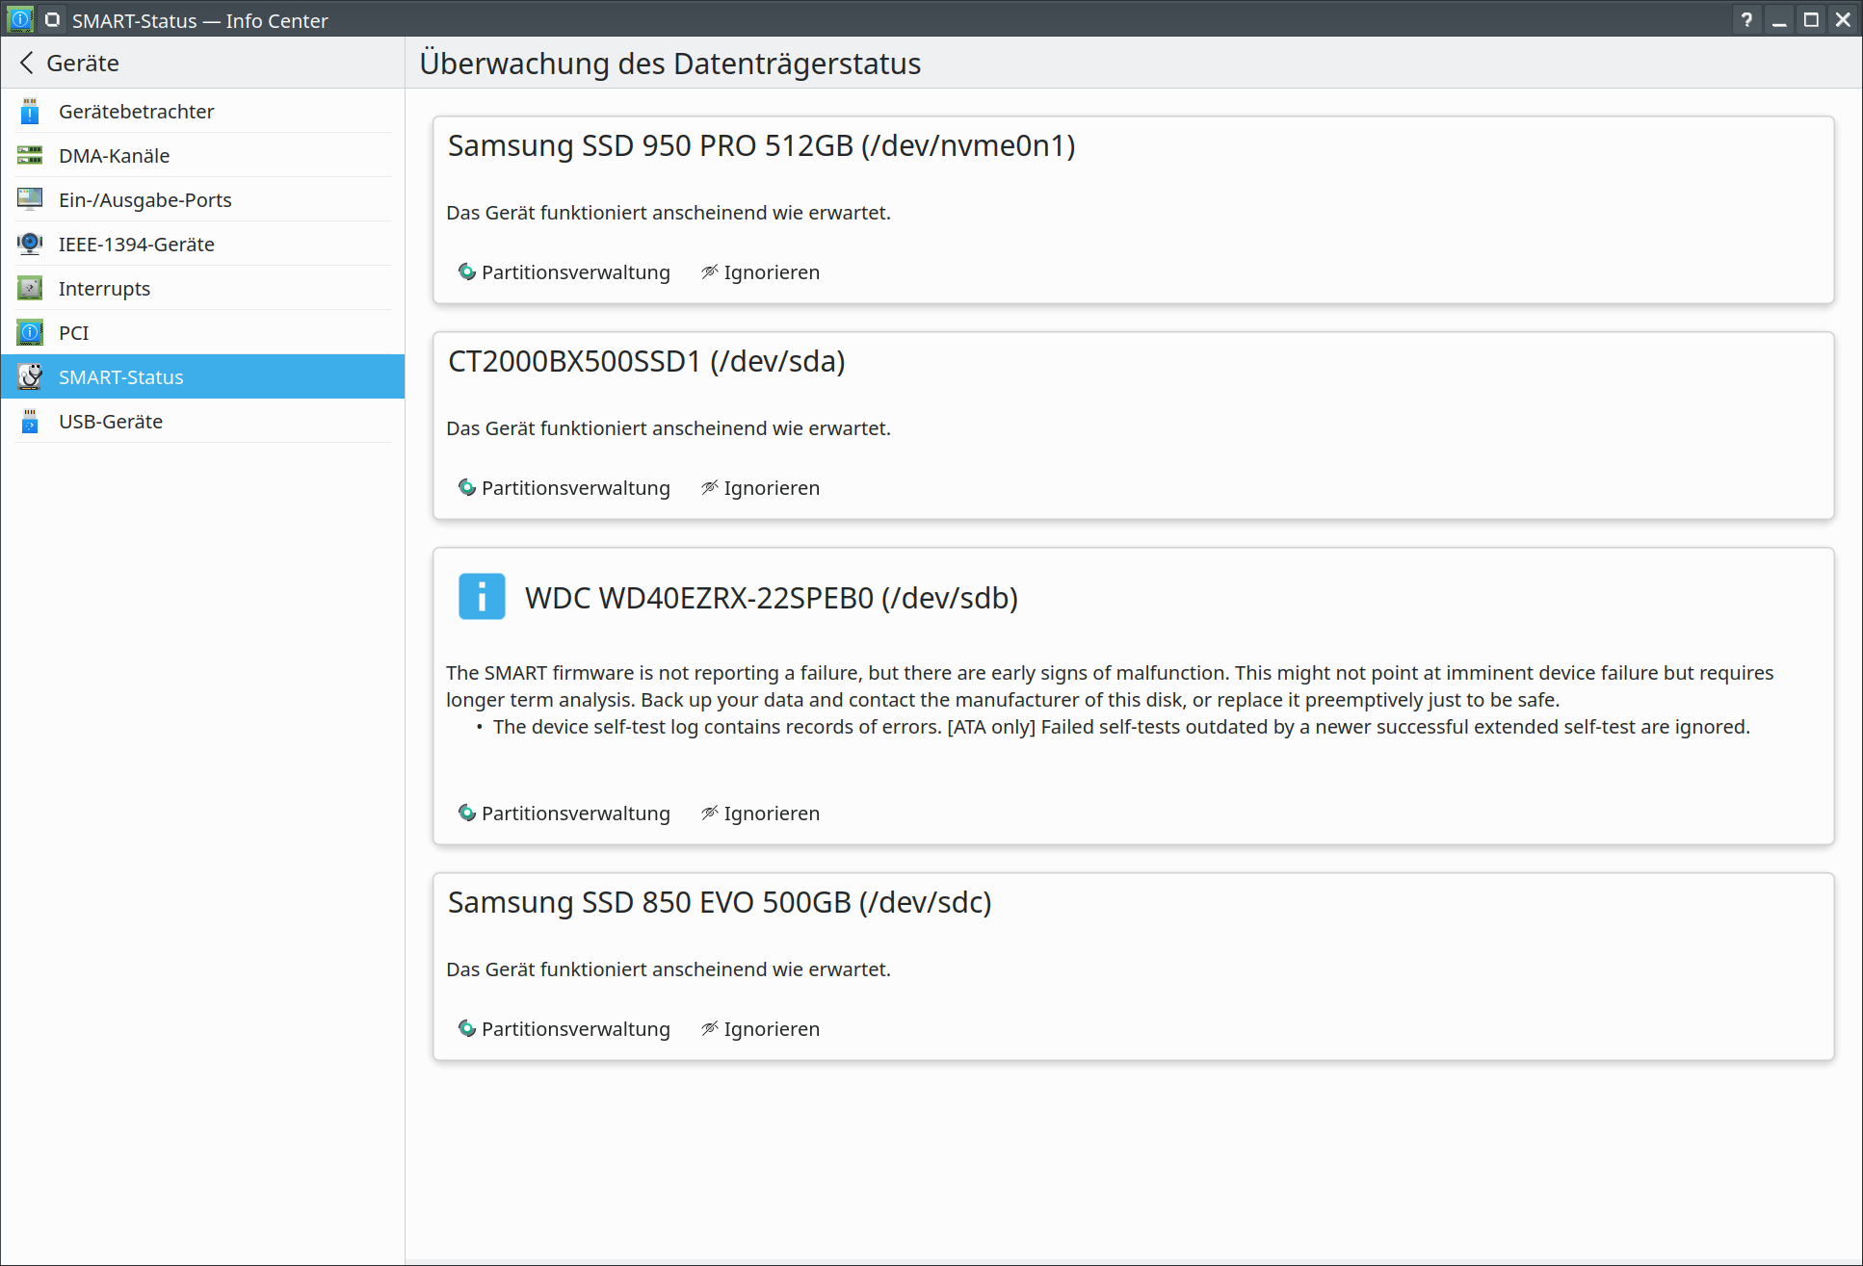Click the heading WDC WD40EZRX-22SPEB0 (/dev/sdb)
The image size is (1863, 1266).
tap(772, 598)
